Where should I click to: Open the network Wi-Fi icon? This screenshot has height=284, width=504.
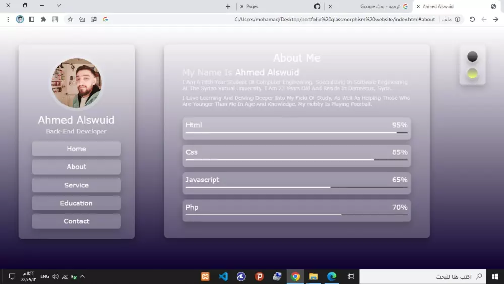pos(65,277)
